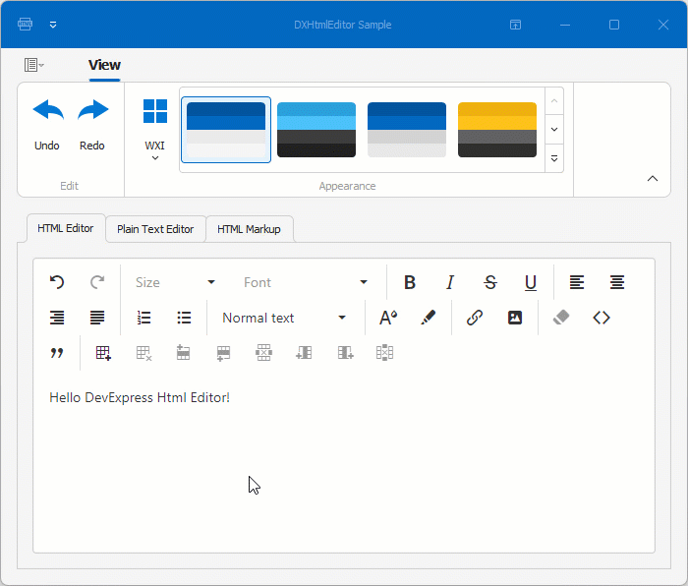Switch to the View ribbon tab

[x=104, y=65]
